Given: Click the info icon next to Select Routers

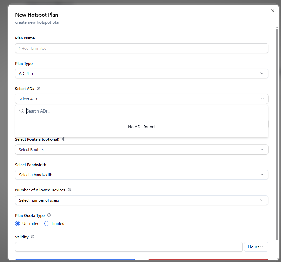Looking at the screenshot, I should coord(63,139).
